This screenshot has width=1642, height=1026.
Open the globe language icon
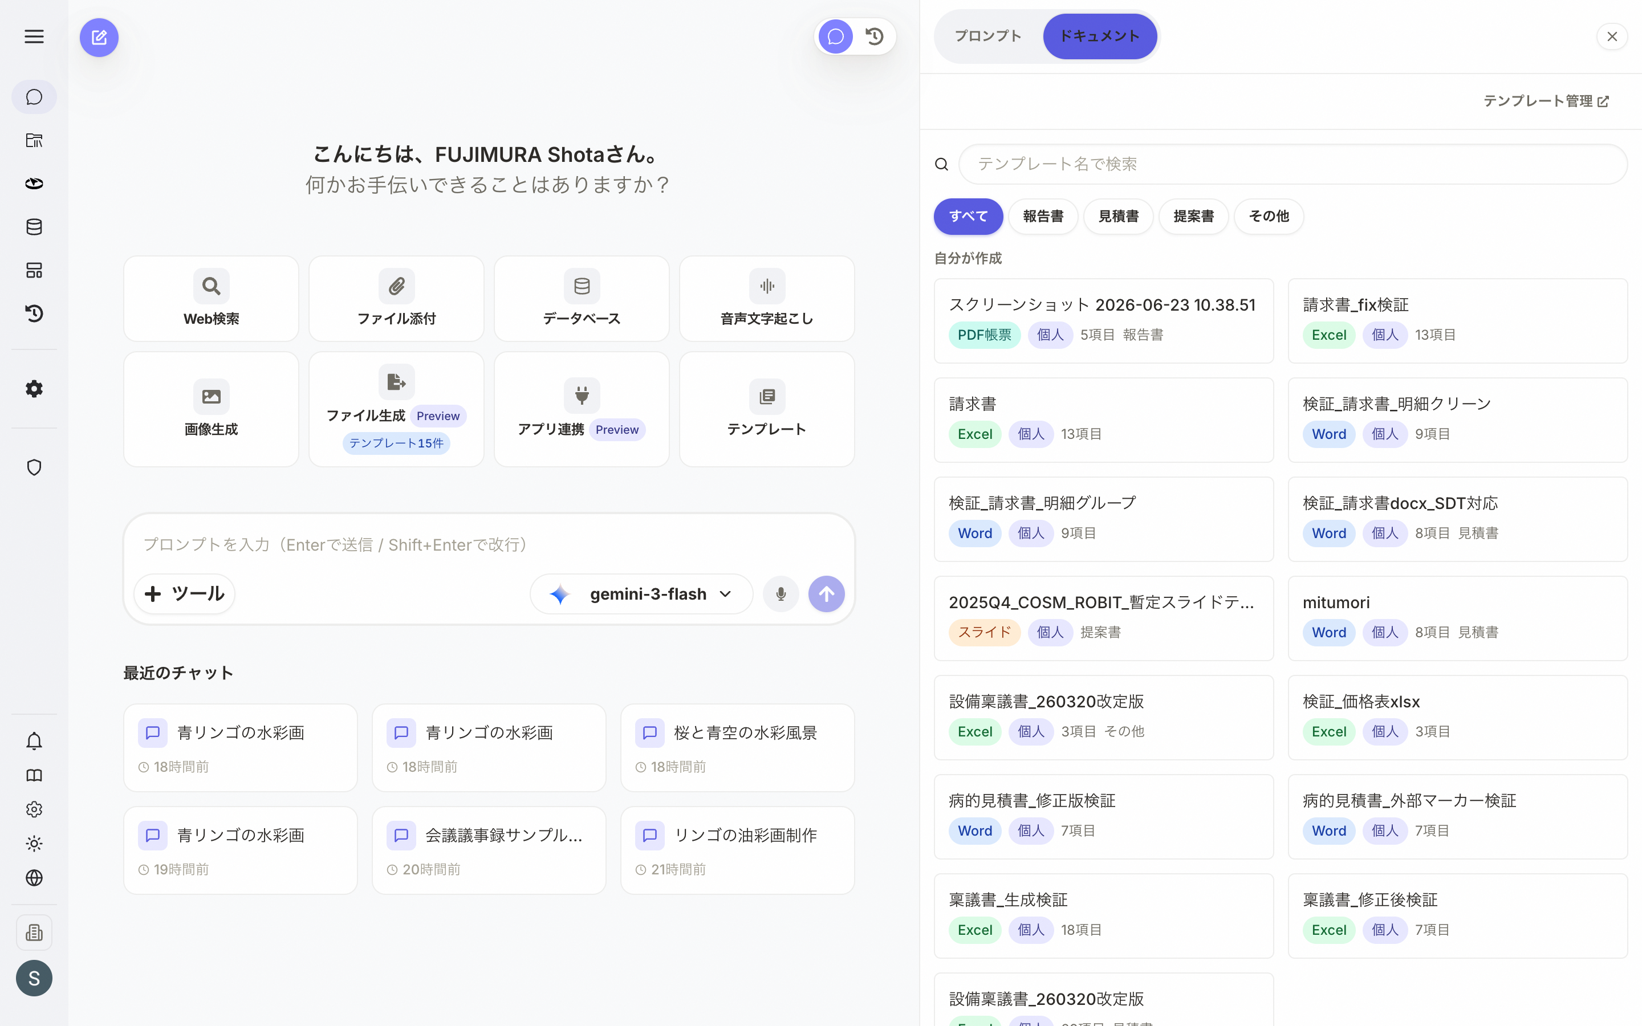point(34,877)
